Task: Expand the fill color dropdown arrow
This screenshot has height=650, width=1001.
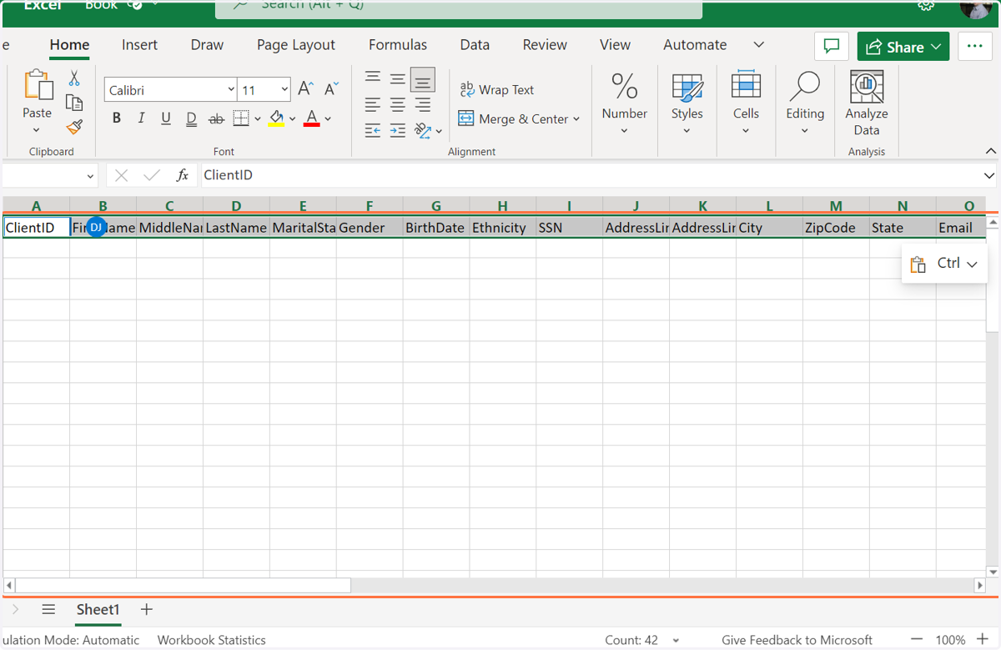Action: [292, 118]
